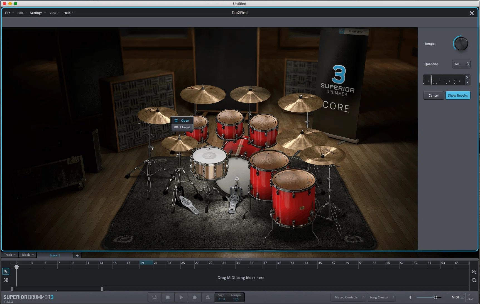Open the Edit menu
This screenshot has height=304, width=480.
22,13
